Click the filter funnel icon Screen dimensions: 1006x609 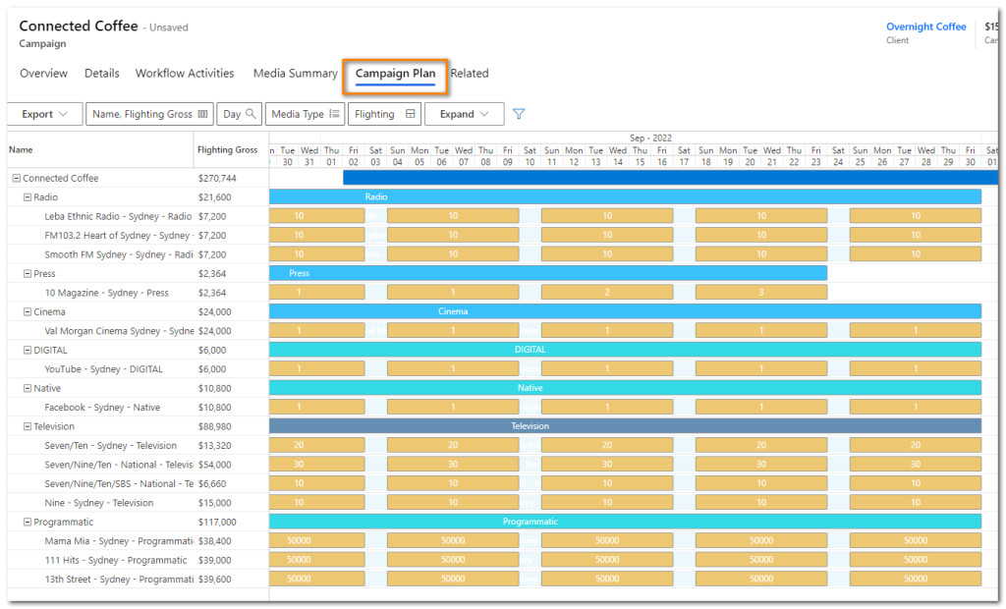(519, 114)
